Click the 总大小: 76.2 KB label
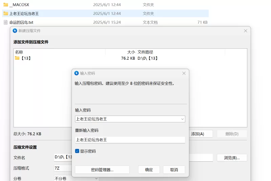This screenshot has height=181, width=271. (27, 134)
